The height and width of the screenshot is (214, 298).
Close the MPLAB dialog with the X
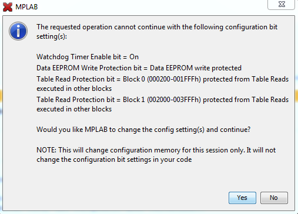click(x=281, y=4)
